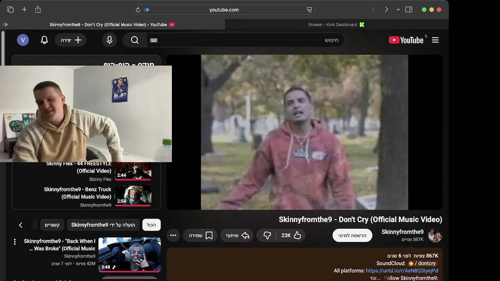Switch to Skinnyfromthe9 Don't Cry YouTube tab

[x=112, y=25]
